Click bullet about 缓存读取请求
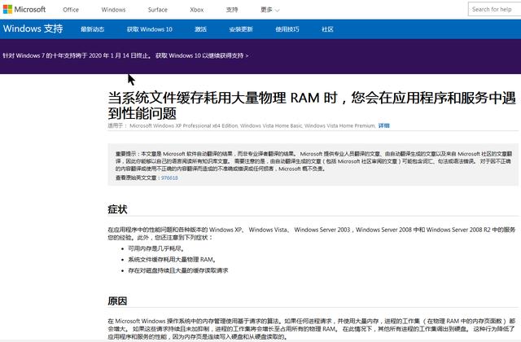The image size is (521, 342). tap(178, 270)
